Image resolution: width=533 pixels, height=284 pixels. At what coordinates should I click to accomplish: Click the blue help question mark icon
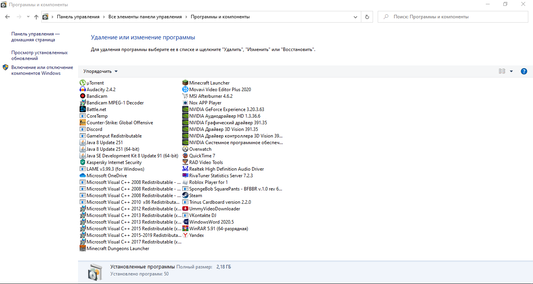tap(524, 71)
